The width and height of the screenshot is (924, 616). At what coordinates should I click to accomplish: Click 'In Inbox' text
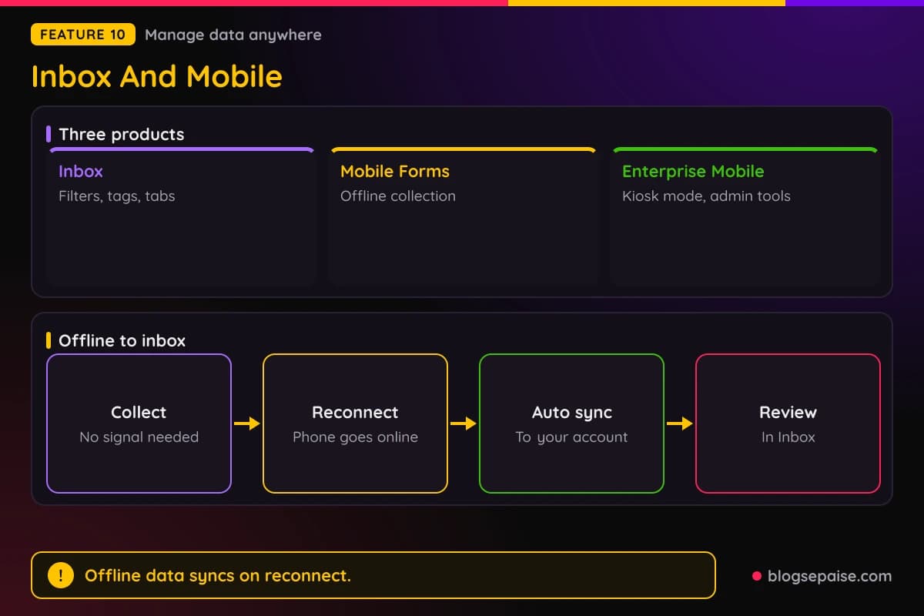click(x=788, y=437)
